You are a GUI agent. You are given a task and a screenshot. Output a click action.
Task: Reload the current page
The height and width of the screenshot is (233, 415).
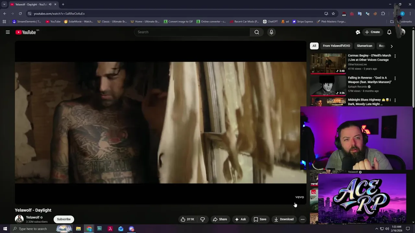(20, 14)
